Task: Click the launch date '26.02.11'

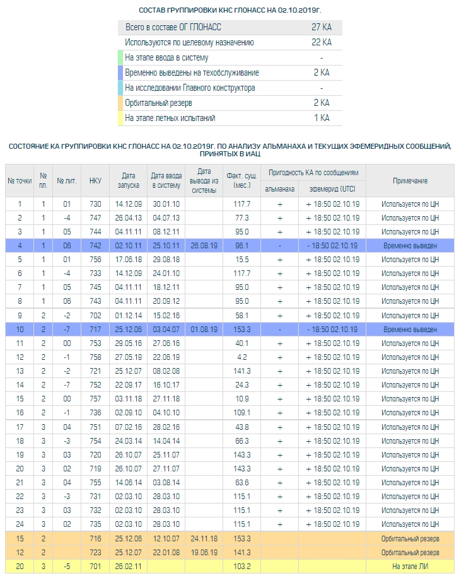Action: click(128, 567)
